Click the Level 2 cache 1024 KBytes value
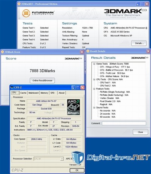Screen dimensions: 151x174 [x=71, y=147]
